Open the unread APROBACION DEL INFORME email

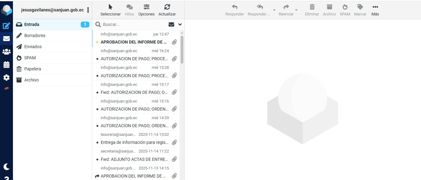point(134,42)
